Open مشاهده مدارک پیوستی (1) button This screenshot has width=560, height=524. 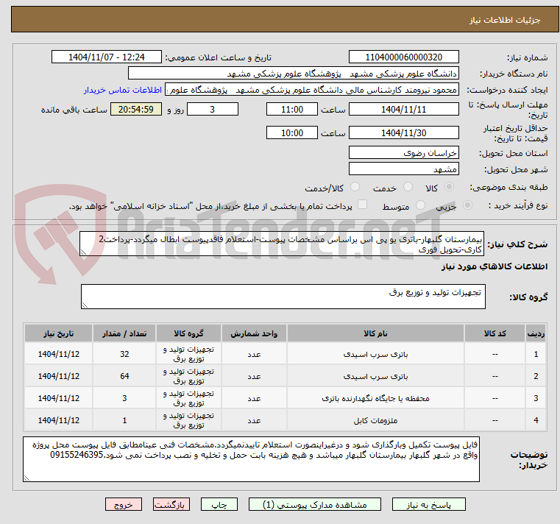pyautogui.click(x=315, y=504)
